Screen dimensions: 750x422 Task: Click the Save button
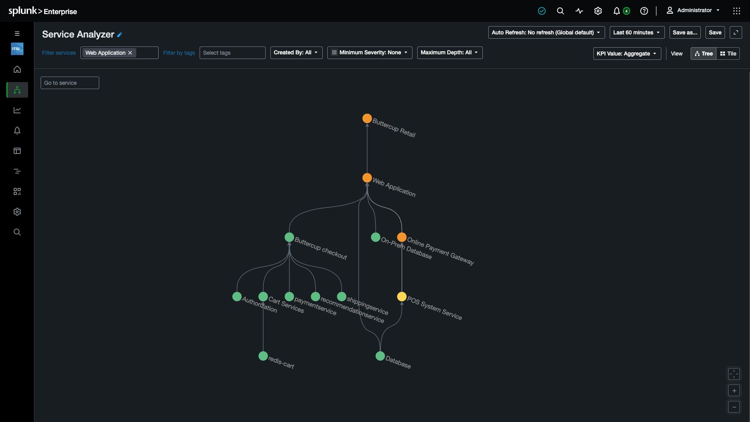[x=715, y=32]
